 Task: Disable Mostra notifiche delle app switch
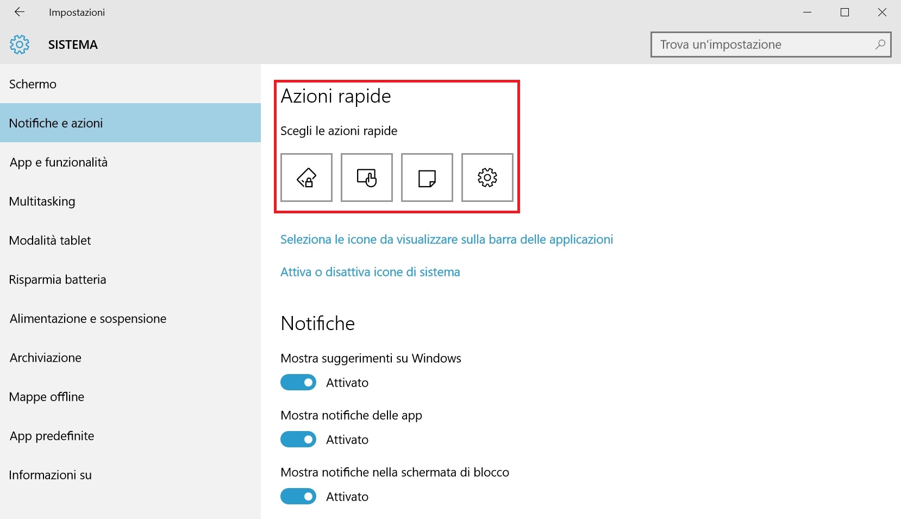[298, 439]
